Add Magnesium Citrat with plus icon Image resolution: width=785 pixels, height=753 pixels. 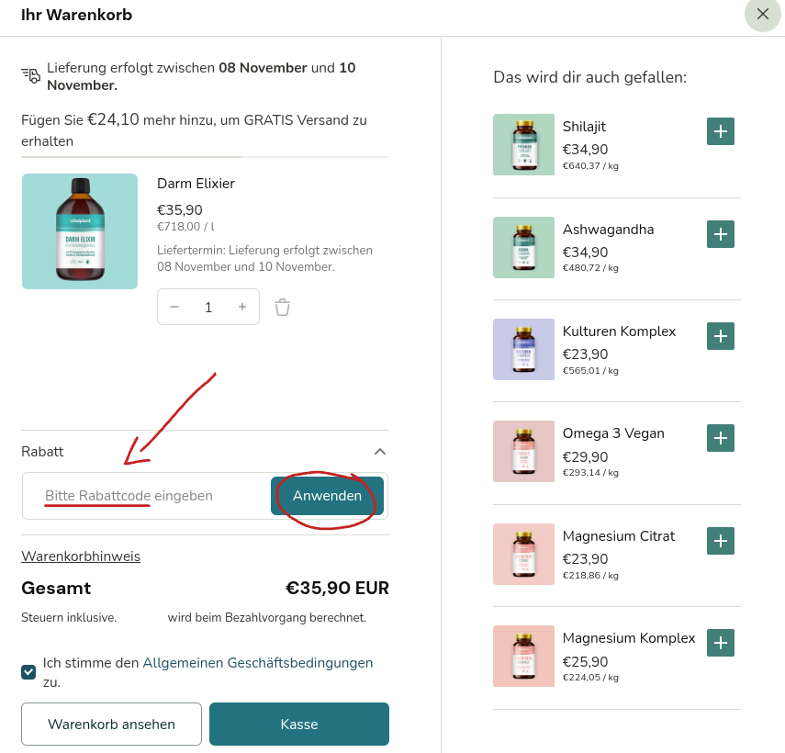(721, 541)
